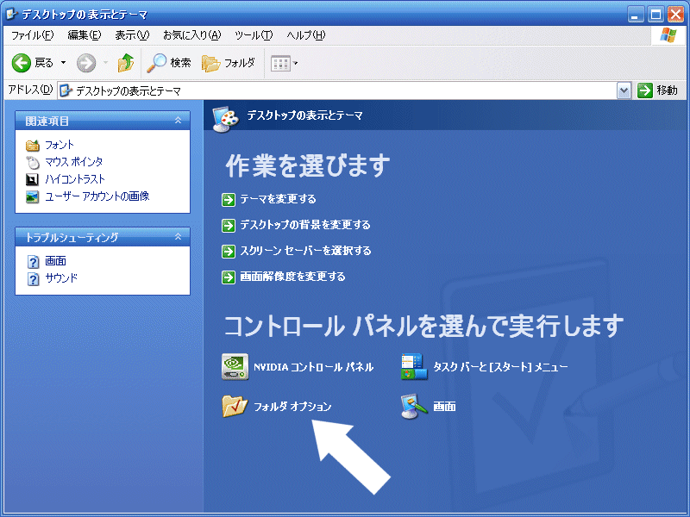Click the Windows flag logo
The image size is (690, 517).
pyautogui.click(x=668, y=35)
